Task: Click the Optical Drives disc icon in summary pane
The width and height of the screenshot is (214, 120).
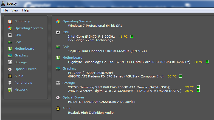Action: 58,98
